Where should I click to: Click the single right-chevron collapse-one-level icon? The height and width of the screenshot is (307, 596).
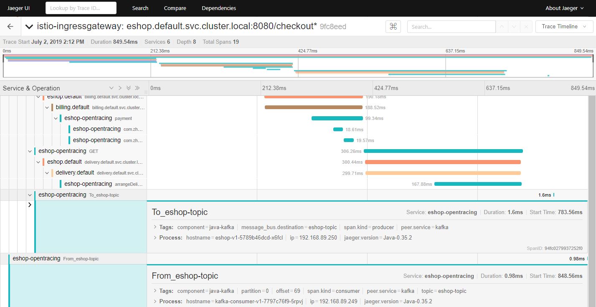(x=120, y=88)
